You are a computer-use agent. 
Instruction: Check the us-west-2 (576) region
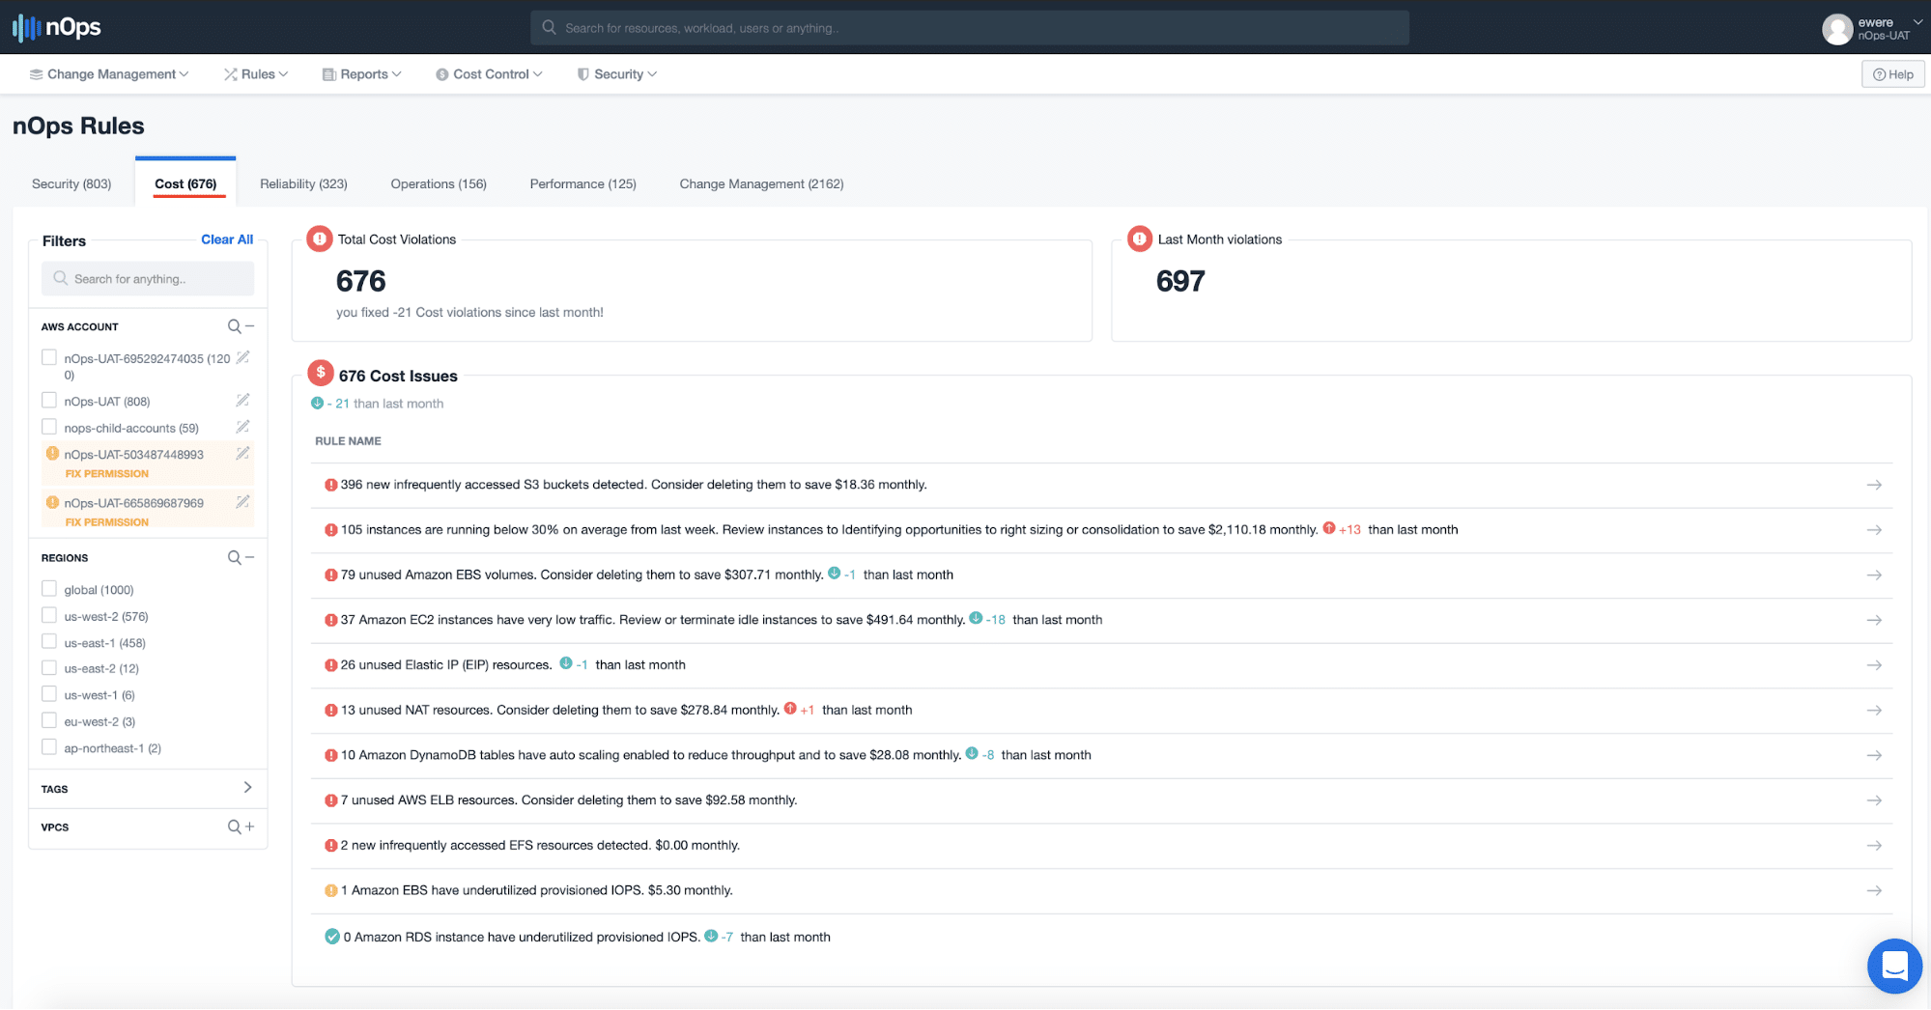(x=49, y=615)
